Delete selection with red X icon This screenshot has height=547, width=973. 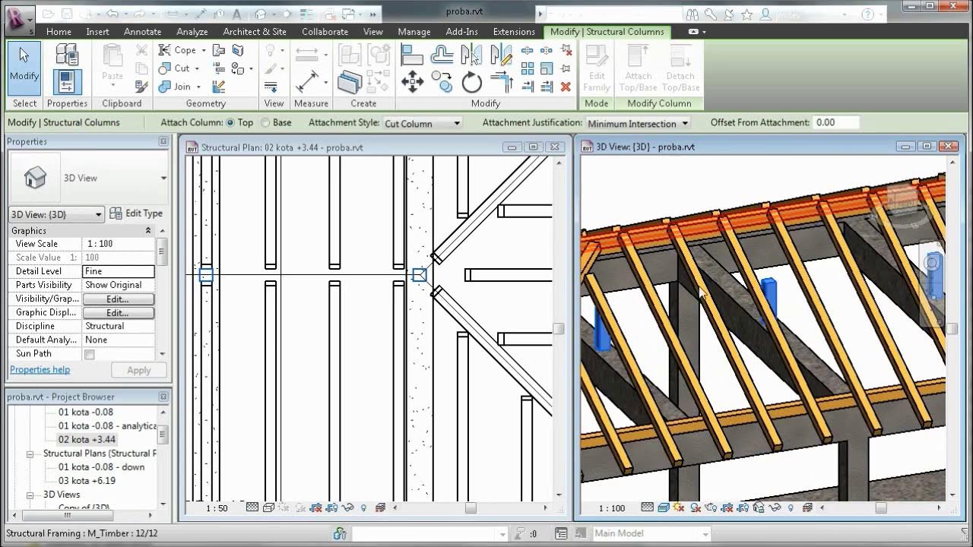click(x=566, y=87)
